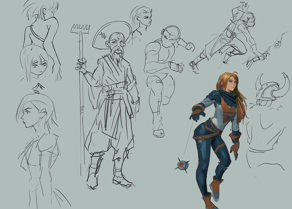Click the rake head atop the staff
Screen dimensions: 292x209
tap(80, 28)
